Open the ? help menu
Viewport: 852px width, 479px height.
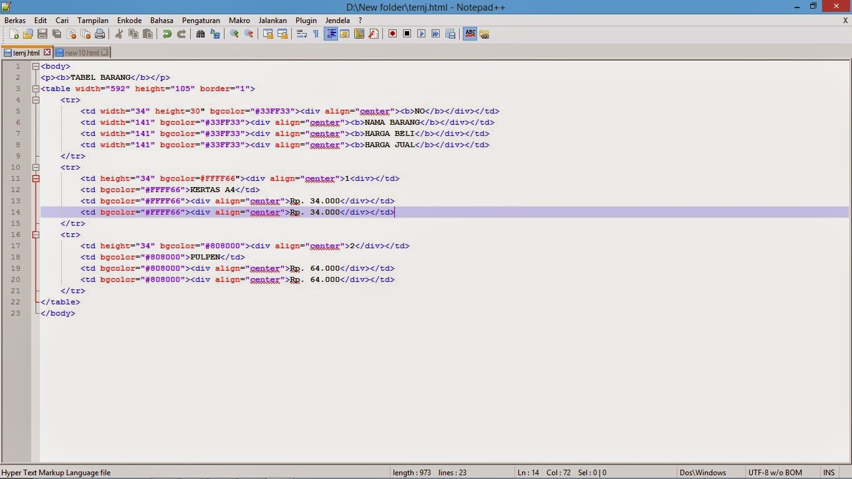360,21
